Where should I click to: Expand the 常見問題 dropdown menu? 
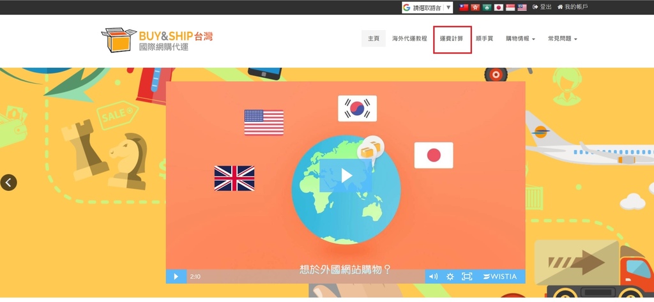point(562,39)
